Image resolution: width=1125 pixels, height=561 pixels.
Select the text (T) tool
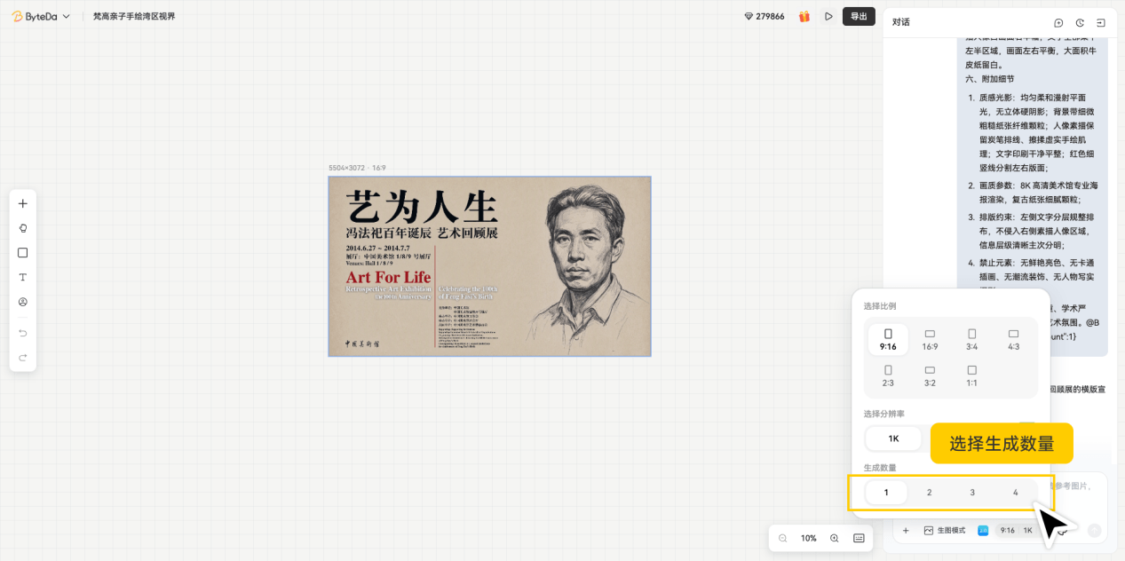(23, 277)
